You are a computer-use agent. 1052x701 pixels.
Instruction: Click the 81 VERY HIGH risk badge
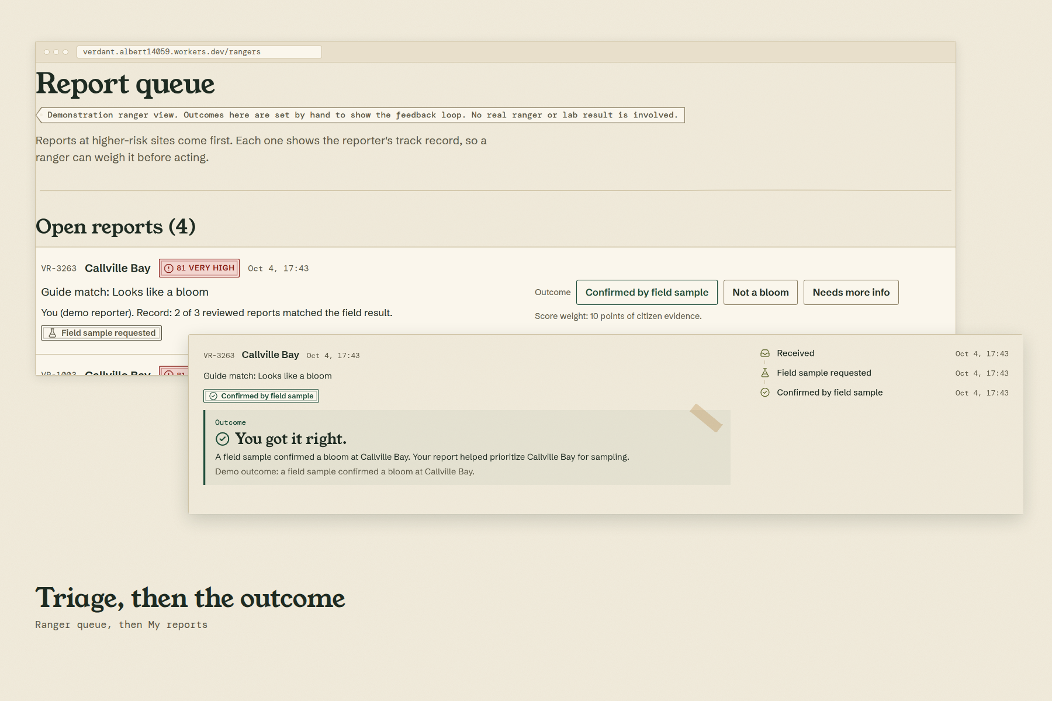[x=199, y=268]
